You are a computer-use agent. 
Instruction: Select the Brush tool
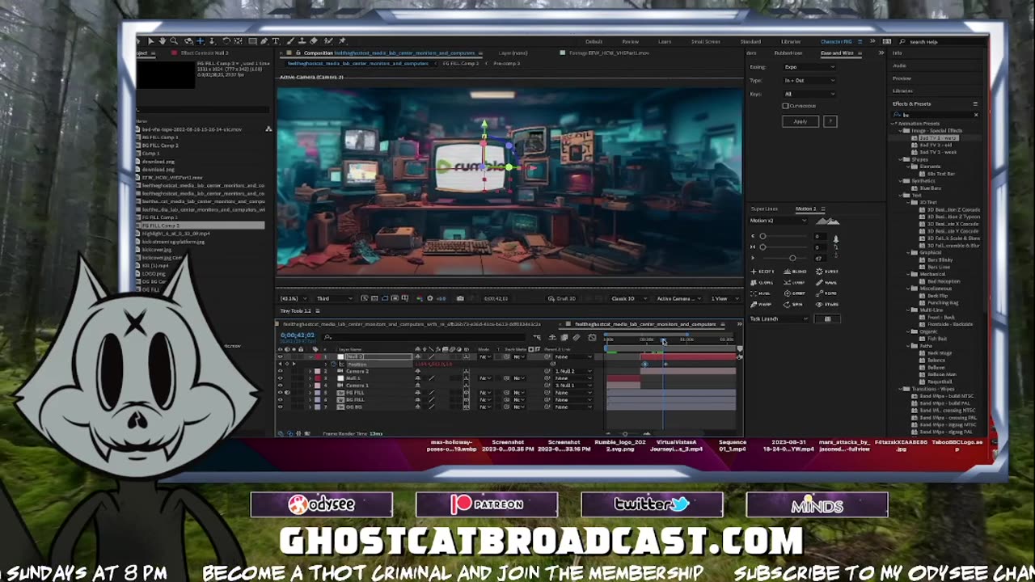click(290, 41)
